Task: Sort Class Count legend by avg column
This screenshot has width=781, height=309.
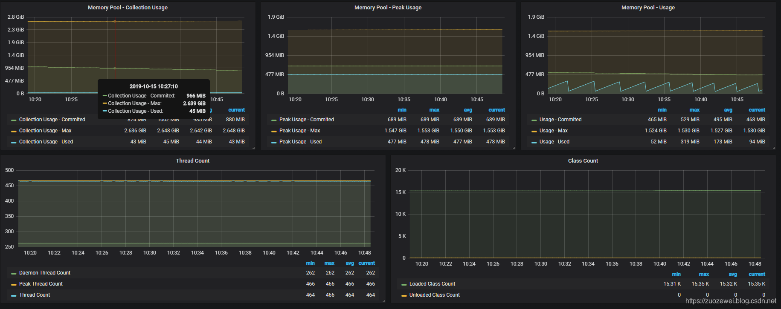Action: coord(733,274)
